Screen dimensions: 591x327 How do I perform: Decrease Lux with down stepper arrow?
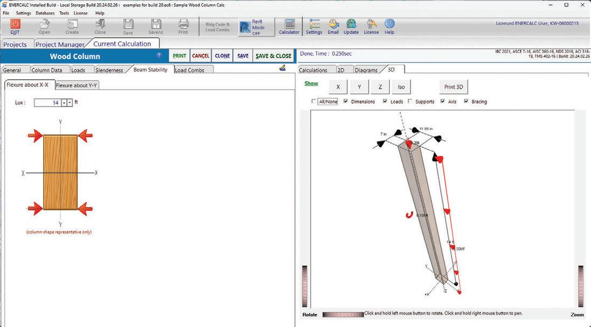click(x=64, y=103)
